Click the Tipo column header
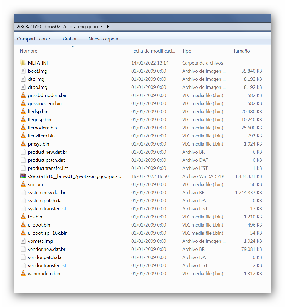285x307 pixels. (187, 51)
